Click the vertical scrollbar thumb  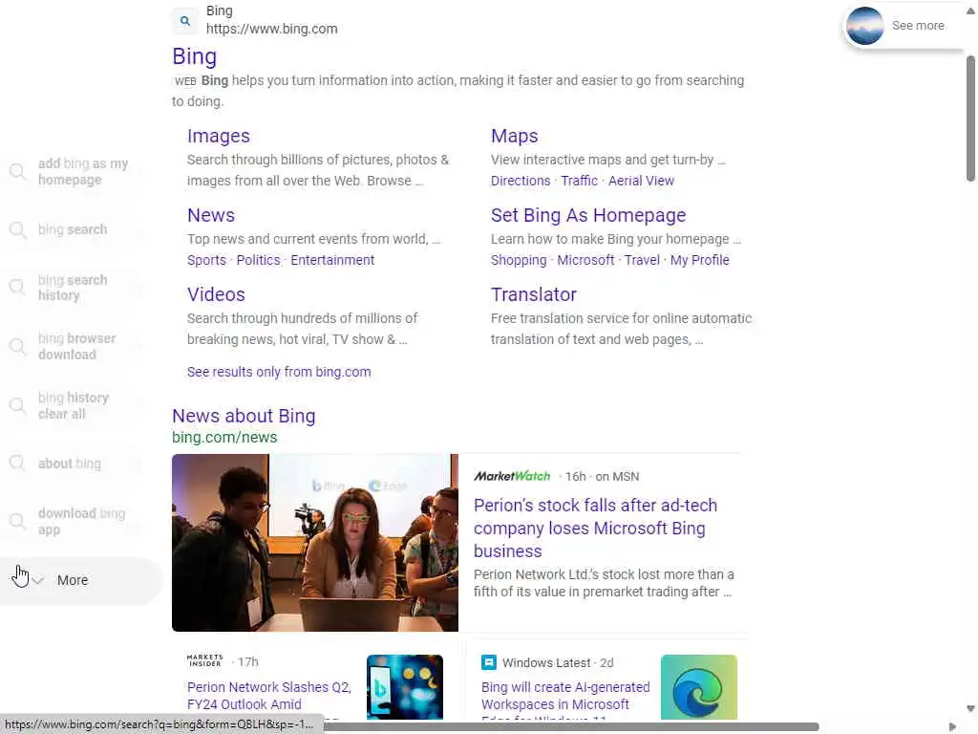970,119
